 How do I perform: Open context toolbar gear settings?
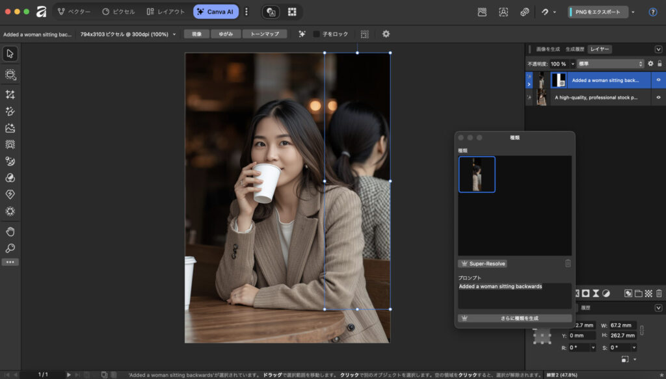coord(386,34)
